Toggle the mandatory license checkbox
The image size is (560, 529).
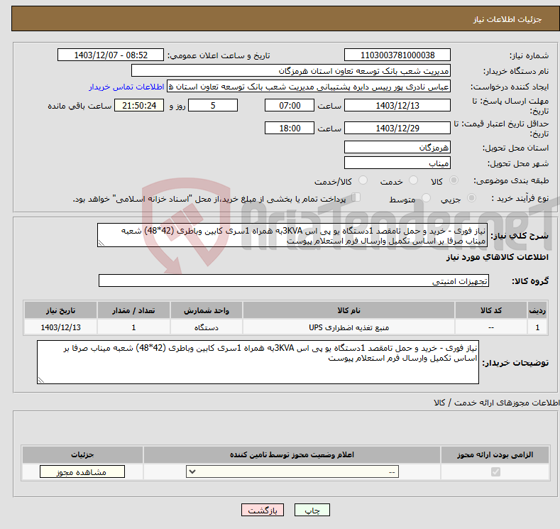(495, 472)
